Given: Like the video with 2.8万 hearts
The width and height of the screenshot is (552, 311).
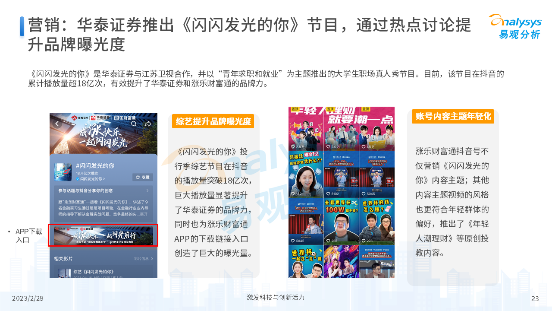Looking at the screenshot, I should click(x=292, y=146).
